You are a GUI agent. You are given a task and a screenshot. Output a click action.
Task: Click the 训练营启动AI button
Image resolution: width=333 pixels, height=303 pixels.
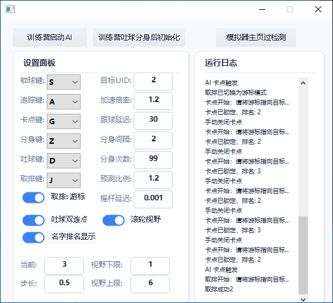click(50, 37)
